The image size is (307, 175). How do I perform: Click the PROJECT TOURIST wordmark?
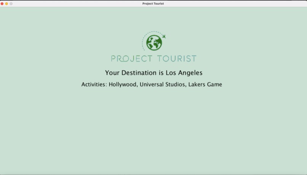pyautogui.click(x=154, y=58)
